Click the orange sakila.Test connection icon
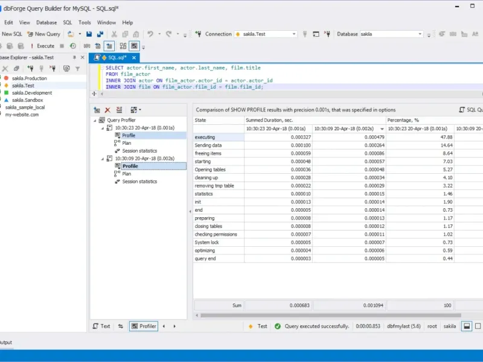This screenshot has width=483, height=362. pos(6,86)
